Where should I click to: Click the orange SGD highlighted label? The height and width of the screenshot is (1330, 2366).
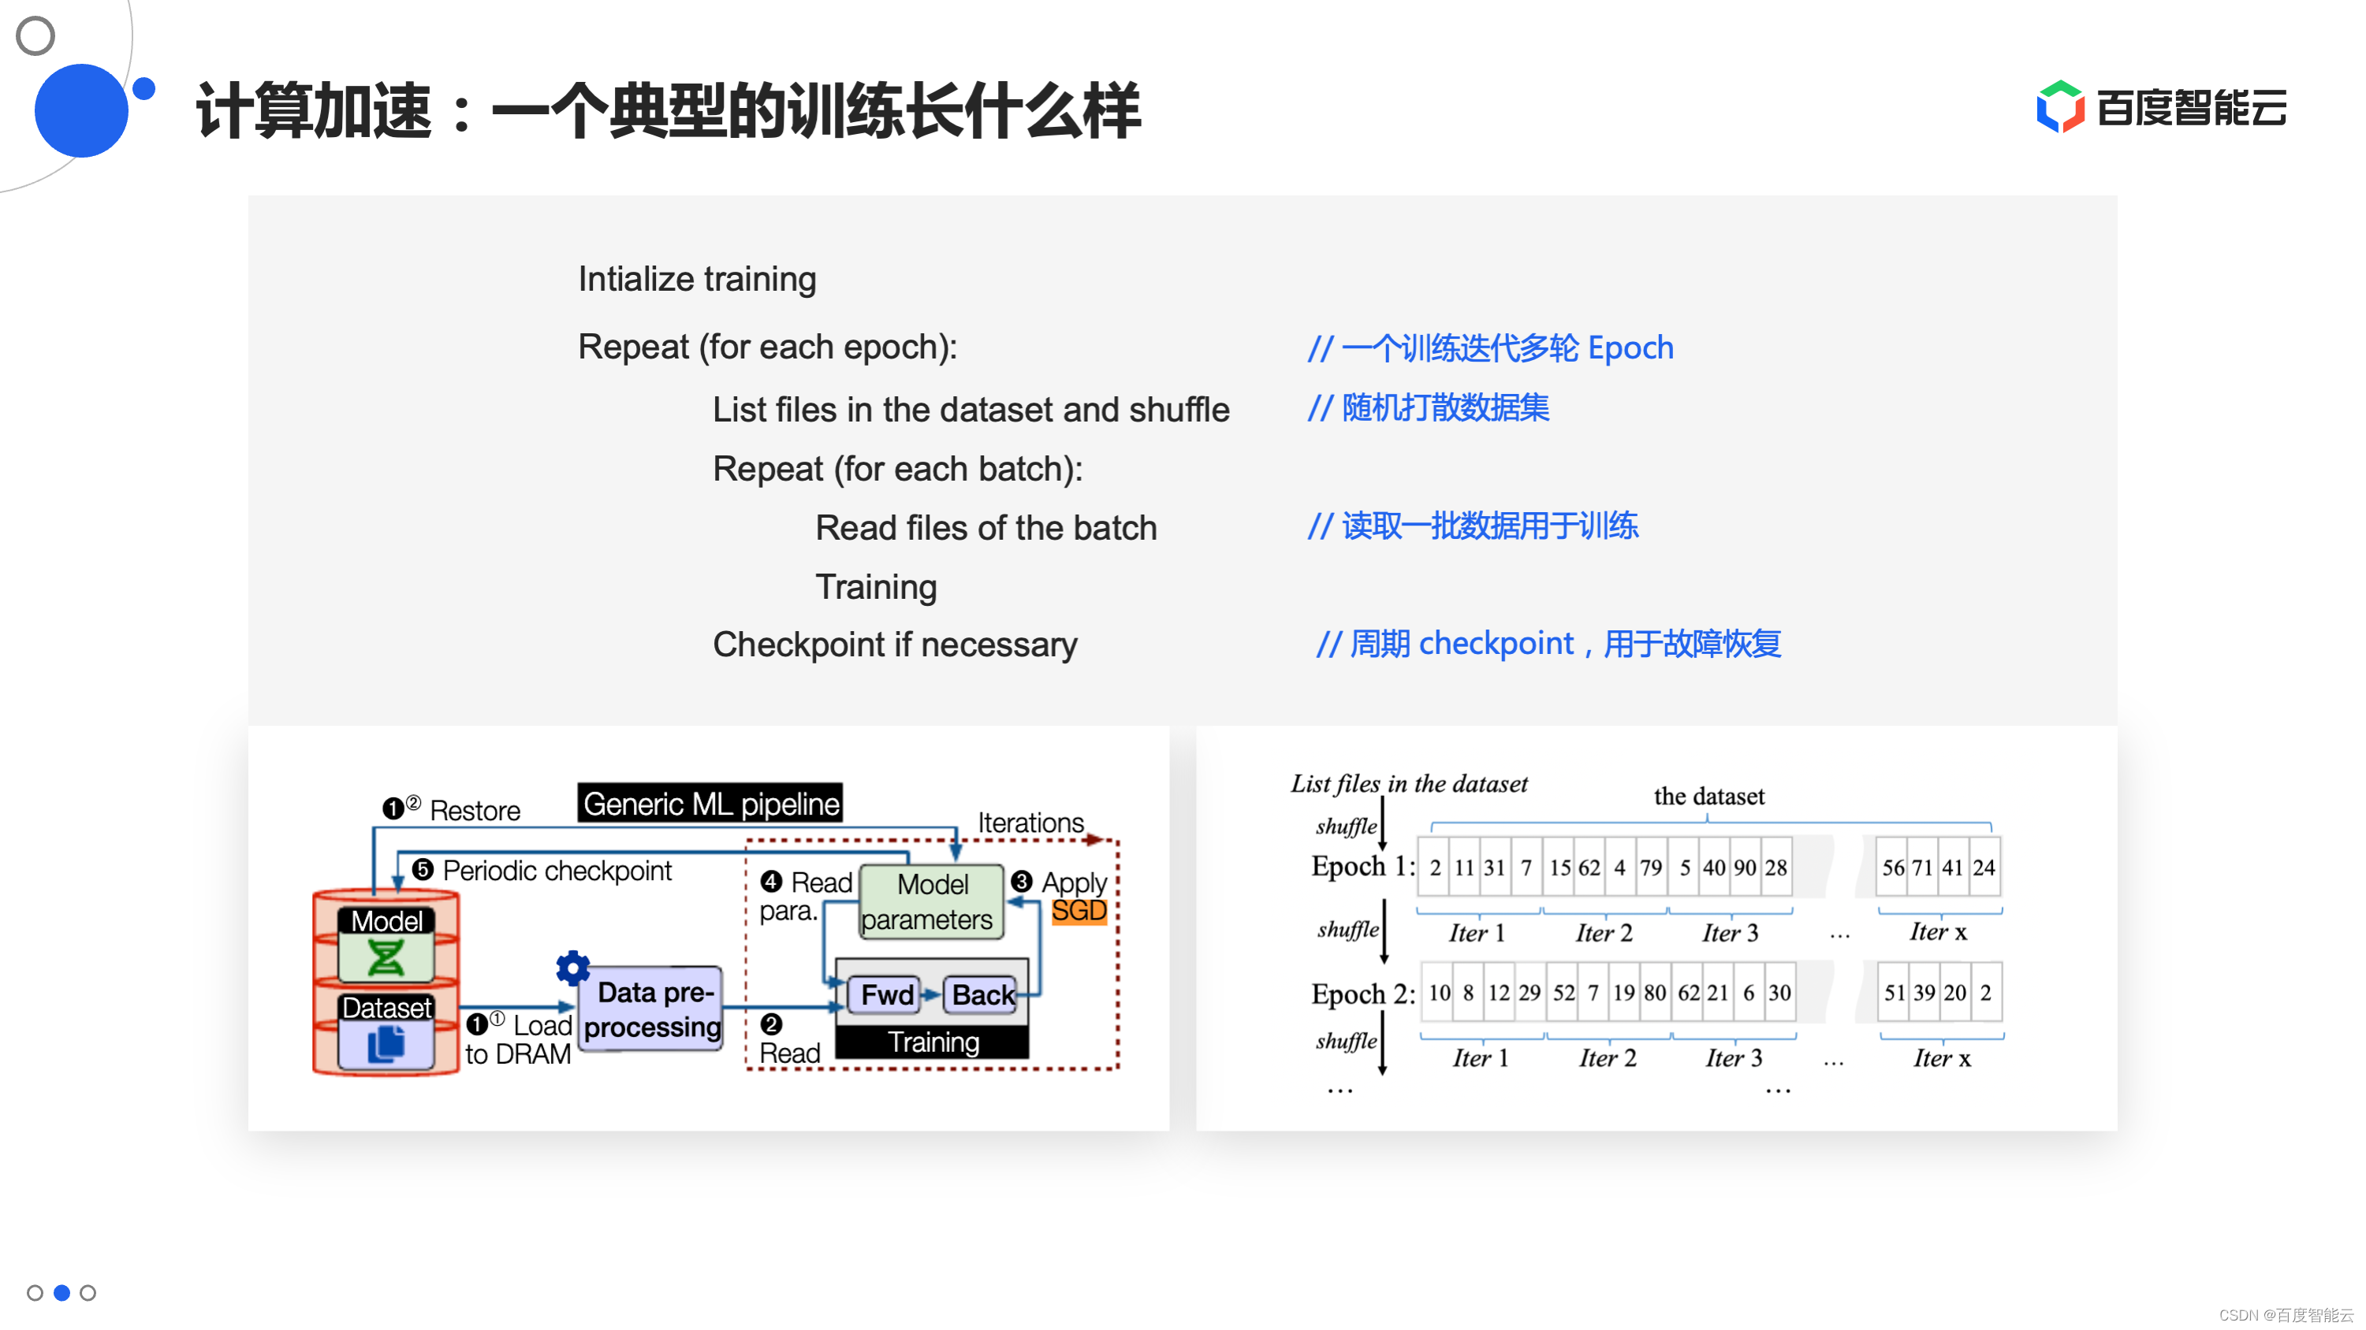pos(1079,911)
